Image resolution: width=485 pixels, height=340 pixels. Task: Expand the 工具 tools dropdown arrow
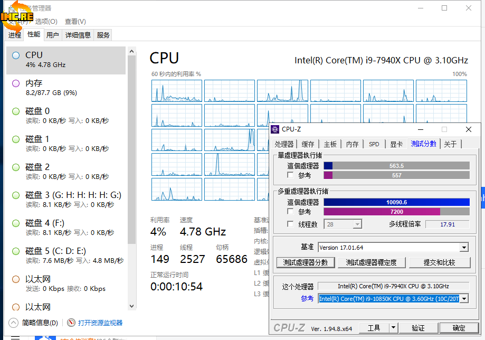(x=393, y=328)
